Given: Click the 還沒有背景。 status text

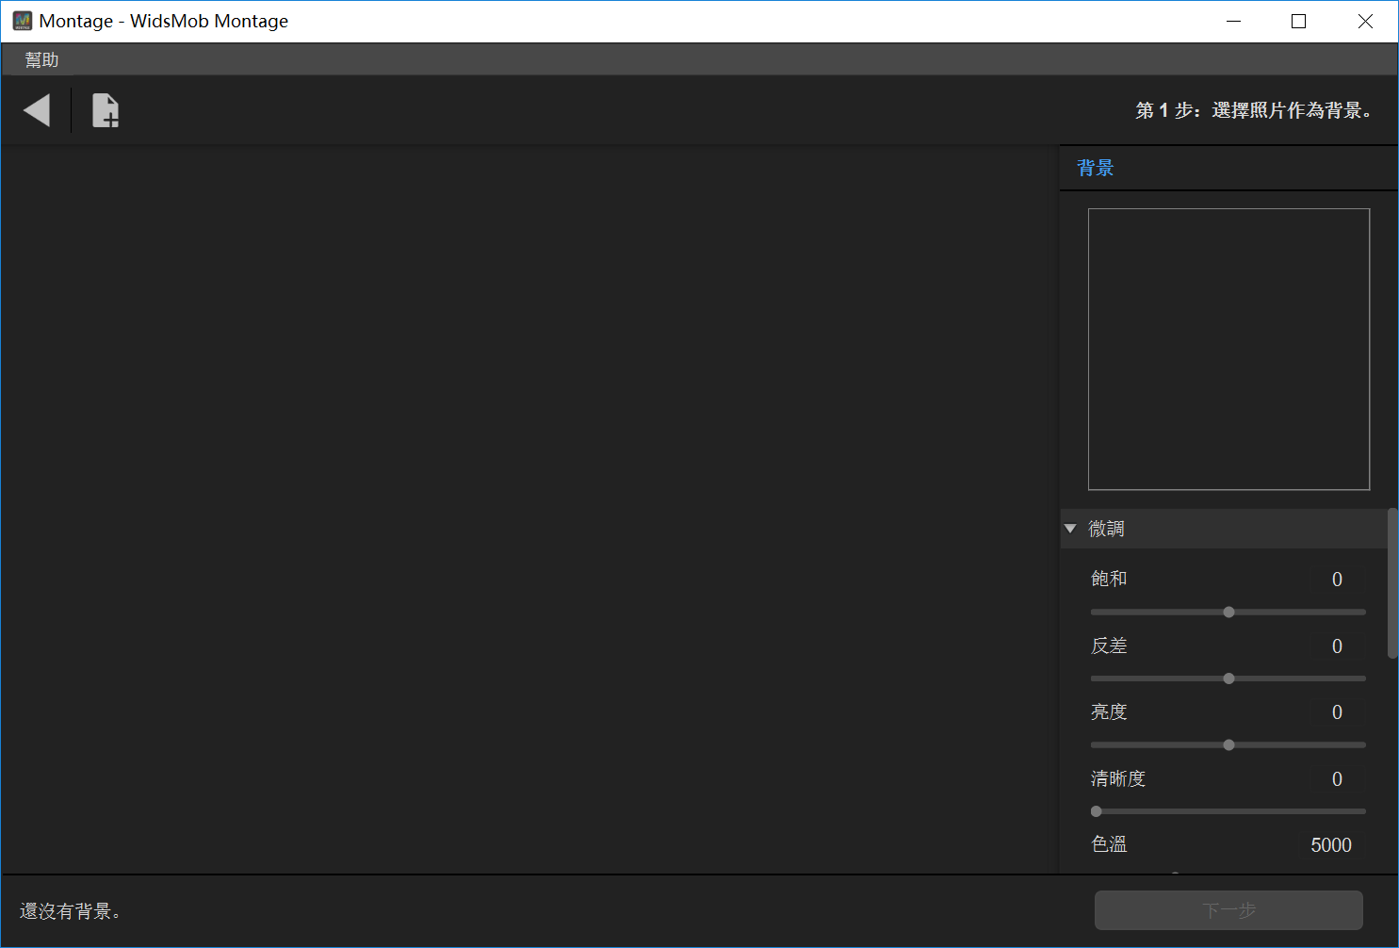Looking at the screenshot, I should [x=71, y=911].
